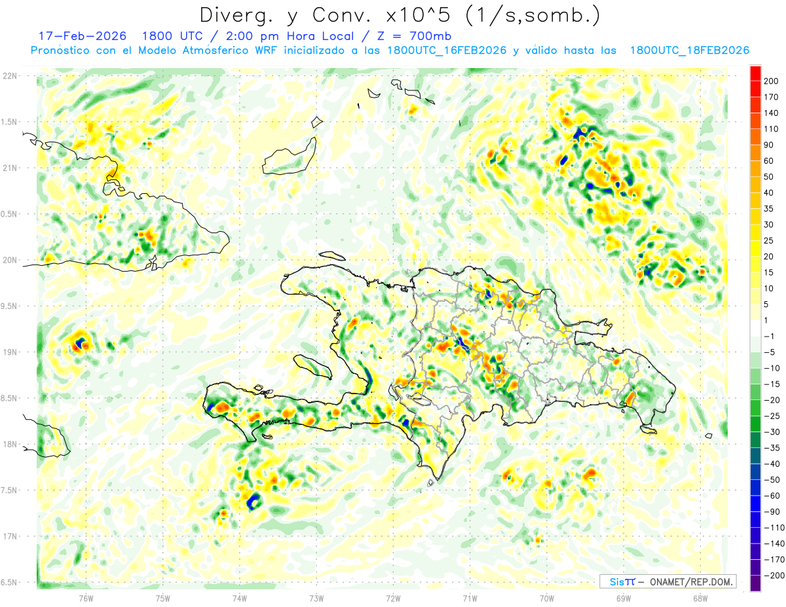Image resolution: width=786 pixels, height=607 pixels.
Task: Click the 6.5N latitude label
Action: pyautogui.click(x=9, y=582)
